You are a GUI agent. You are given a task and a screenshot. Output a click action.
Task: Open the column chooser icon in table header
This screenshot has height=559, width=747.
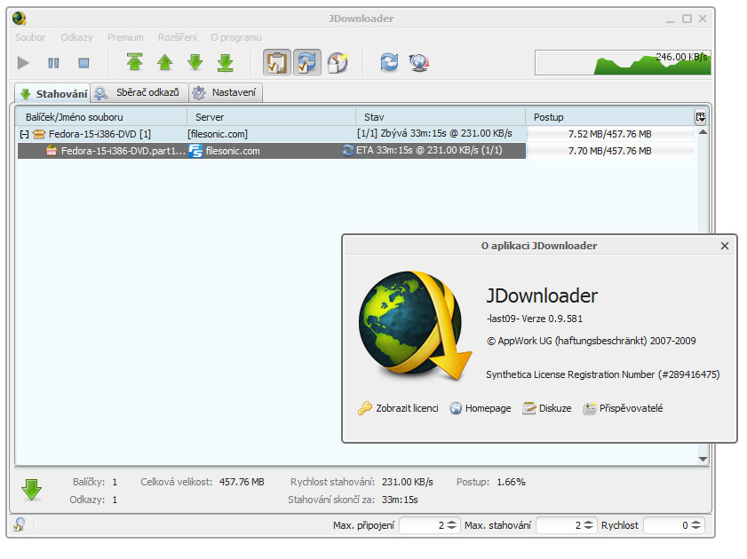pyautogui.click(x=700, y=117)
